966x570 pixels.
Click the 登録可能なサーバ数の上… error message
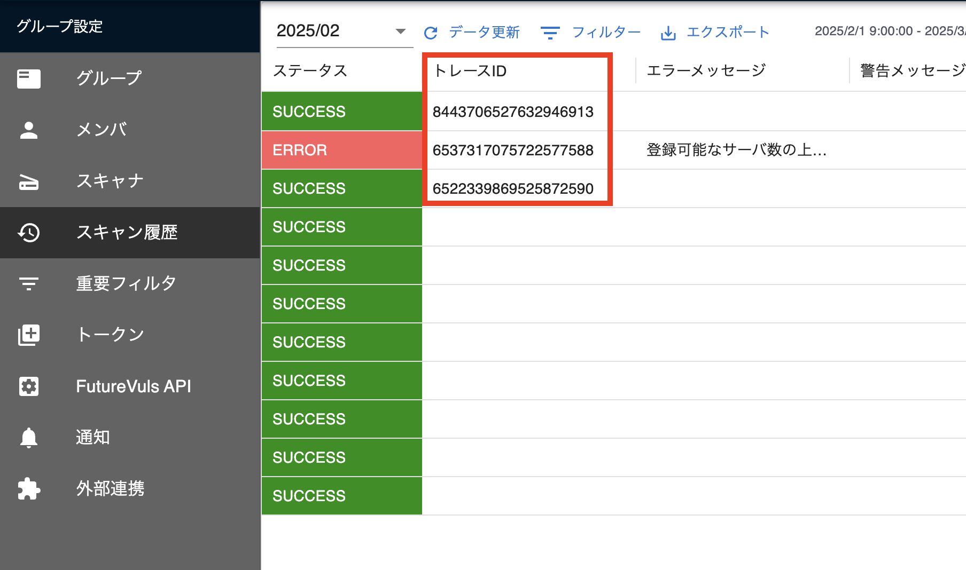[x=737, y=150]
